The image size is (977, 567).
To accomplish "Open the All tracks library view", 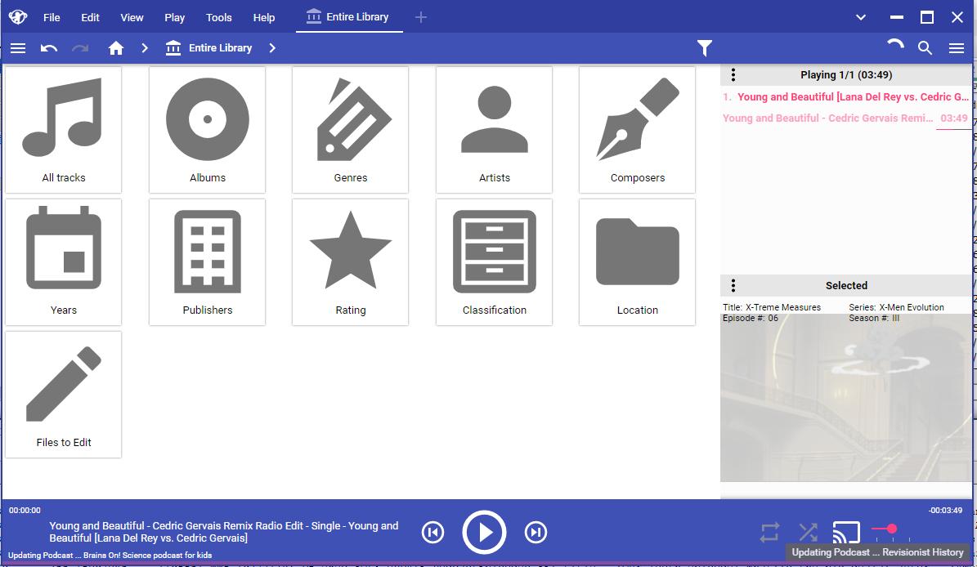I will coord(64,130).
